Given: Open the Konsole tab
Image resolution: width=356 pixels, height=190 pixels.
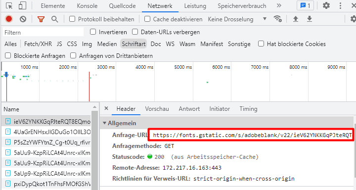Looking at the screenshot, I should (87, 6).
